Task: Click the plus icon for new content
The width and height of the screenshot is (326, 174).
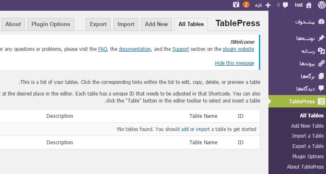Action: click(268, 5)
